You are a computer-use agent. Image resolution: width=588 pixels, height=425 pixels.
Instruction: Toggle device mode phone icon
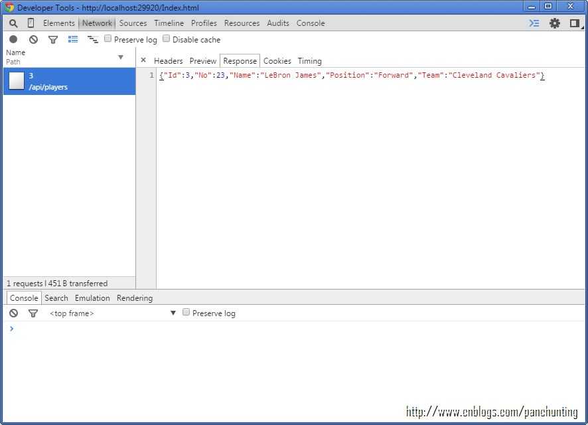click(31, 23)
